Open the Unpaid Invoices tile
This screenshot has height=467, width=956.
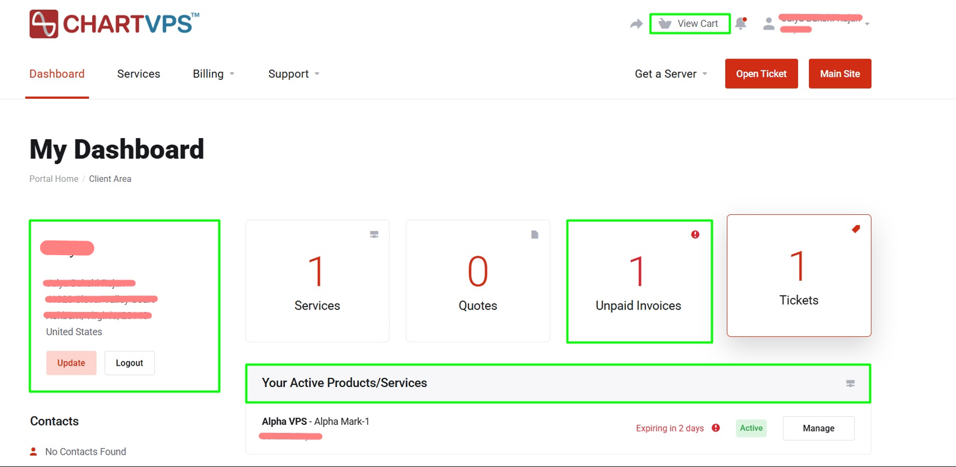[639, 281]
